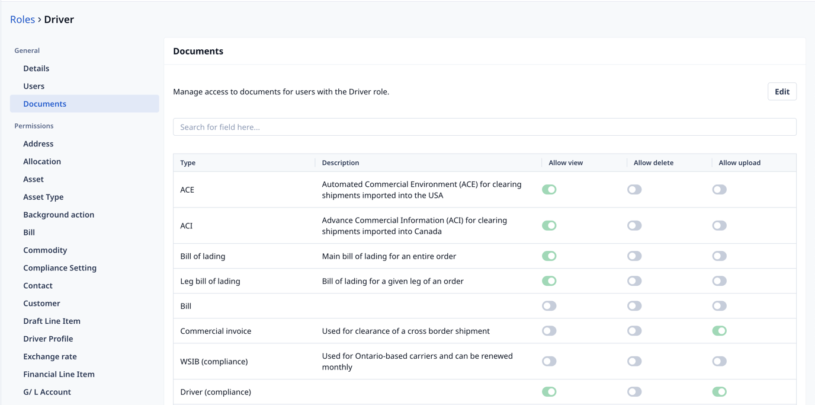This screenshot has width=815, height=405.
Task: Enable Allow delete for Bill row
Action: click(x=634, y=306)
